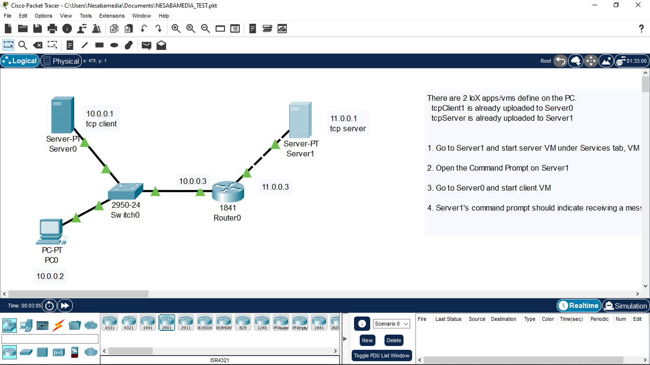Select the Add Simple PDU envelope icon
Image resolution: width=650 pixels, height=365 pixels.
[x=147, y=45]
